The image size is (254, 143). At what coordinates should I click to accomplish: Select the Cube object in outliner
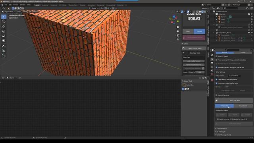(223, 19)
